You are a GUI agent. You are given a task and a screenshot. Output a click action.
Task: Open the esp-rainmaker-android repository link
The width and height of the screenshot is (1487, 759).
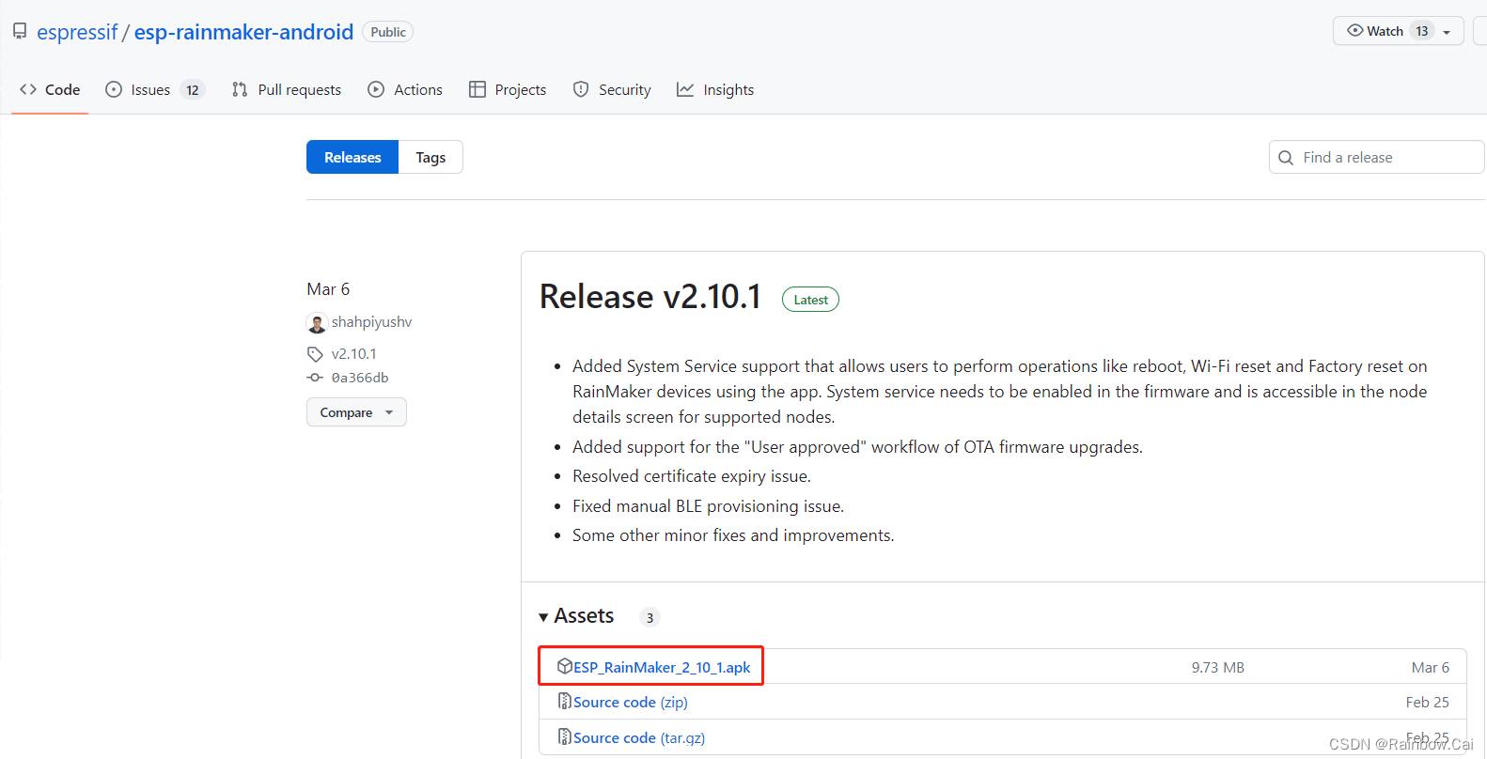[243, 32]
